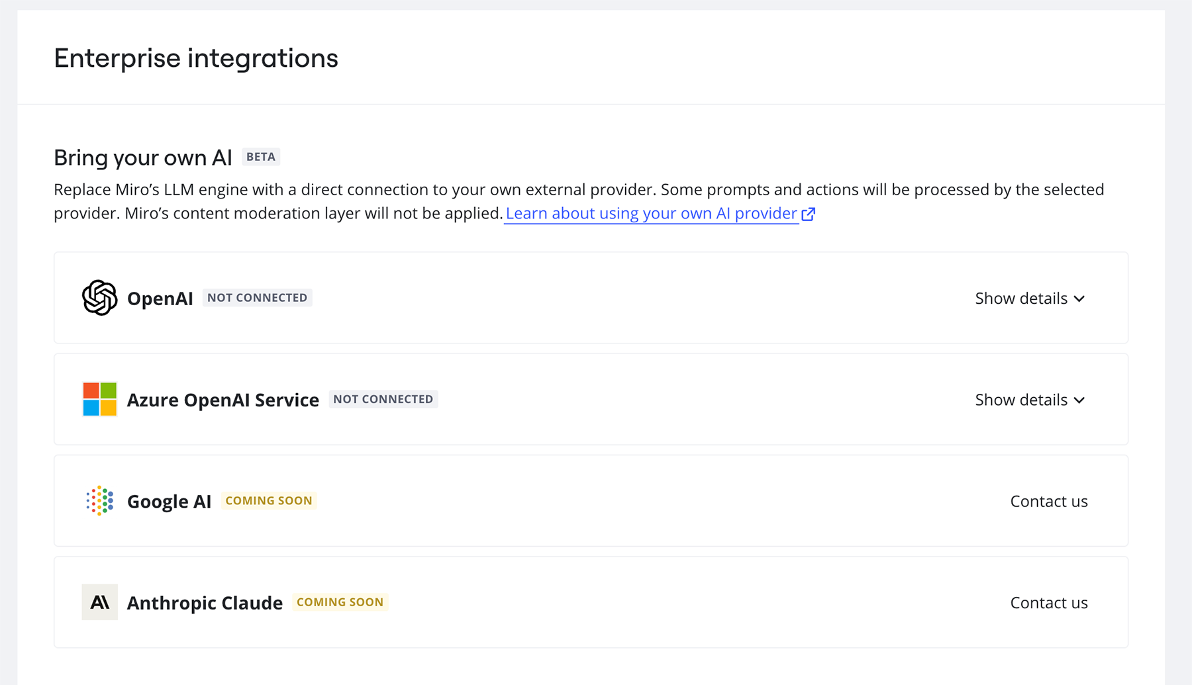Click the Google AI COMING SOON badge
1192x685 pixels.
(268, 500)
